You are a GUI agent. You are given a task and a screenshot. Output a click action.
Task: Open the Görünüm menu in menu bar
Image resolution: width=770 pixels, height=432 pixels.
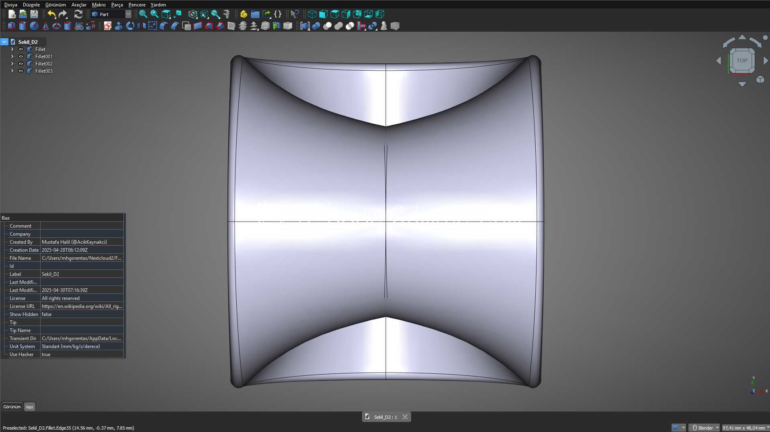pos(55,5)
